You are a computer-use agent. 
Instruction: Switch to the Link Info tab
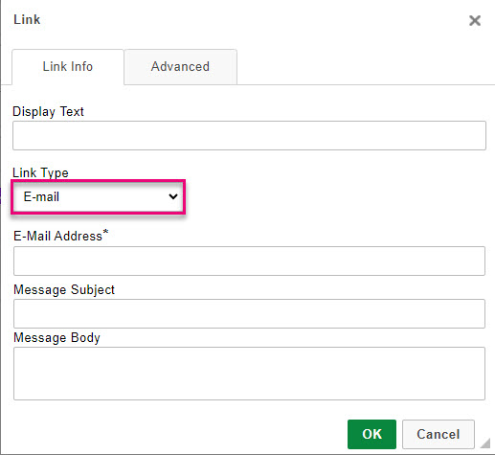point(68,67)
